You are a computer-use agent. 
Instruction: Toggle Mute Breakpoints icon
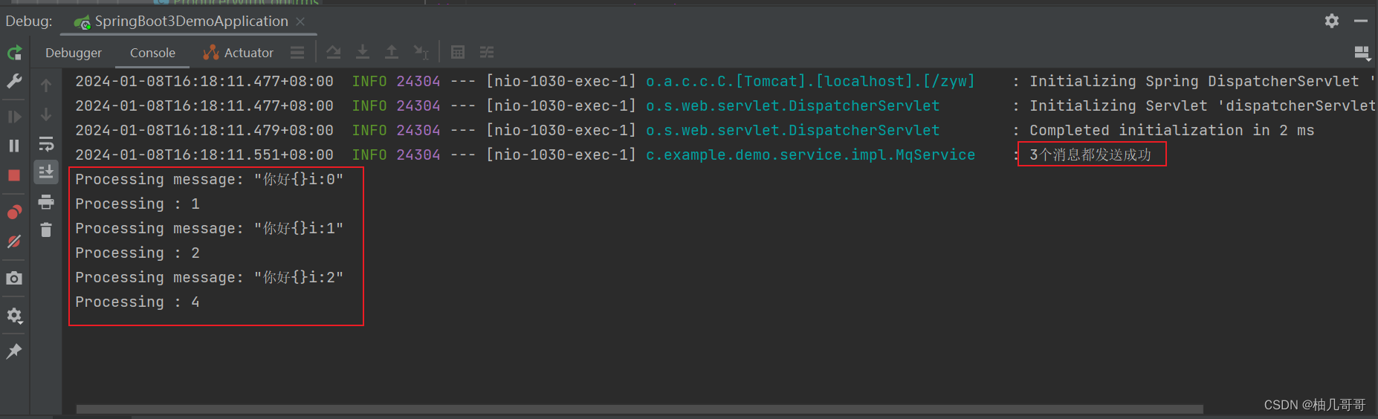pyautogui.click(x=14, y=241)
